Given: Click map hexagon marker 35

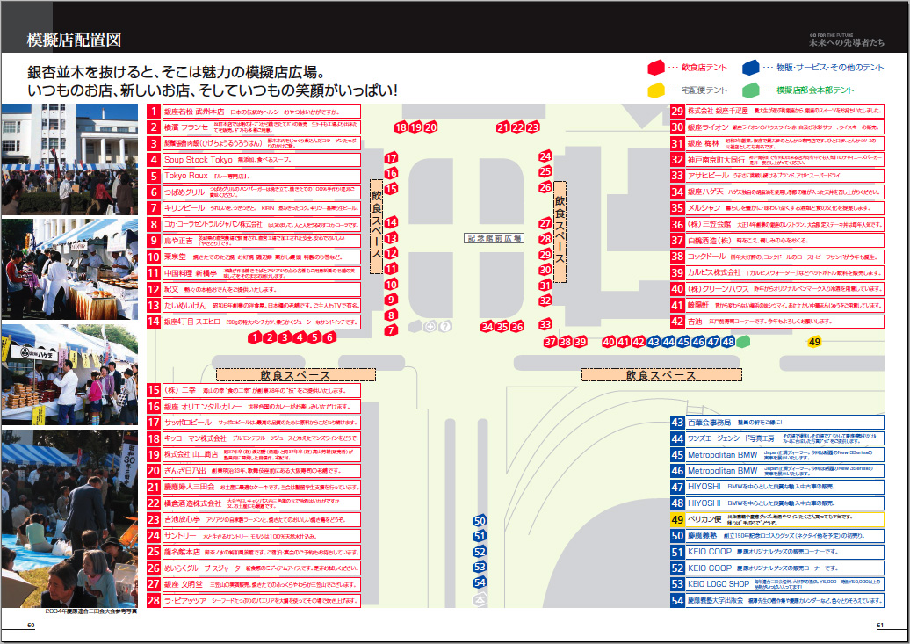Looking at the screenshot, I should tap(502, 326).
